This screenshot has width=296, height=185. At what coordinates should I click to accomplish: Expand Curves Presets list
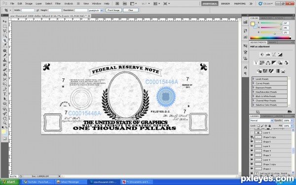[x=254, y=83]
